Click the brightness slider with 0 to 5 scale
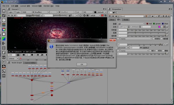174x105 pixels. pos(146,33)
